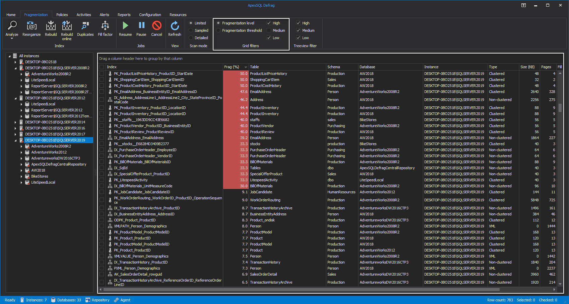Click index icon for ODPK_Product_ProductID row
Screen dimensions: 569x304
pos(110,220)
